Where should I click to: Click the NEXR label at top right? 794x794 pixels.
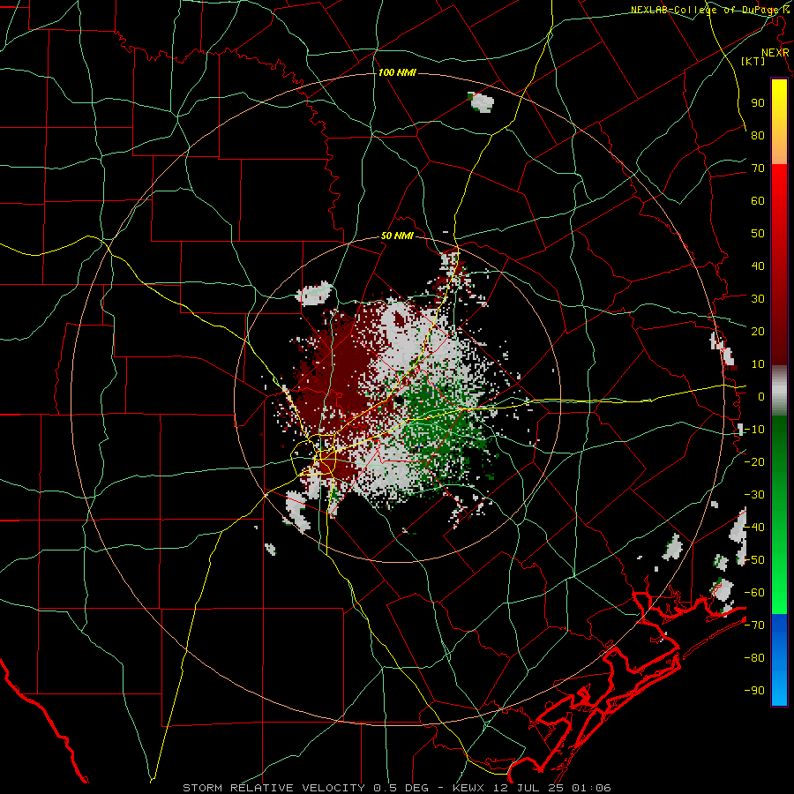pos(775,53)
